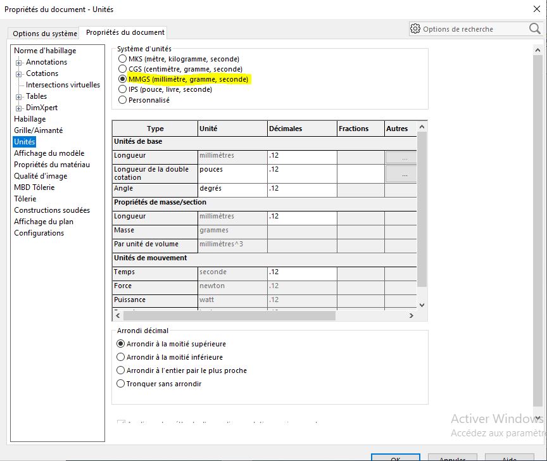Open the search options gear icon
Screen dimensions: 547x461
(x=415, y=28)
